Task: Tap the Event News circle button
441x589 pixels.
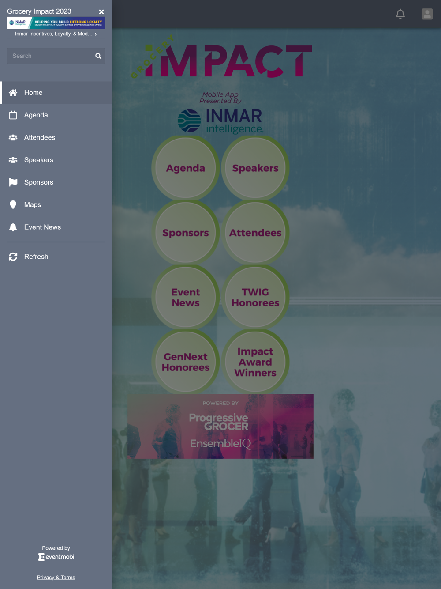Action: point(186,297)
